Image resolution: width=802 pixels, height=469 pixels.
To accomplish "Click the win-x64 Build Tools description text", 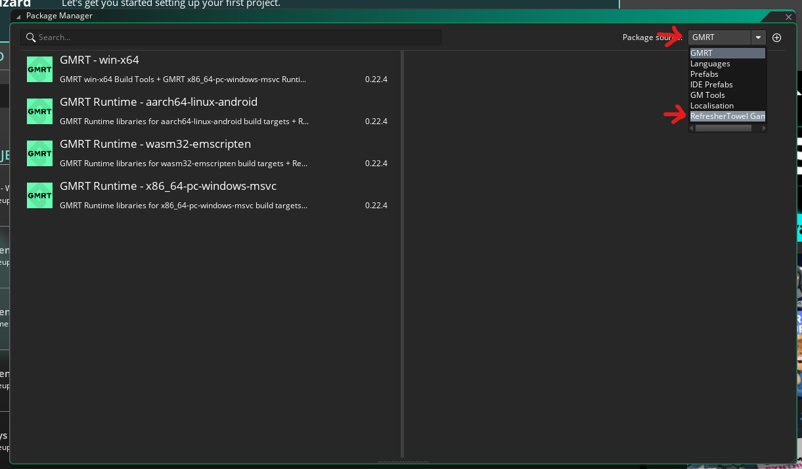I will (183, 79).
